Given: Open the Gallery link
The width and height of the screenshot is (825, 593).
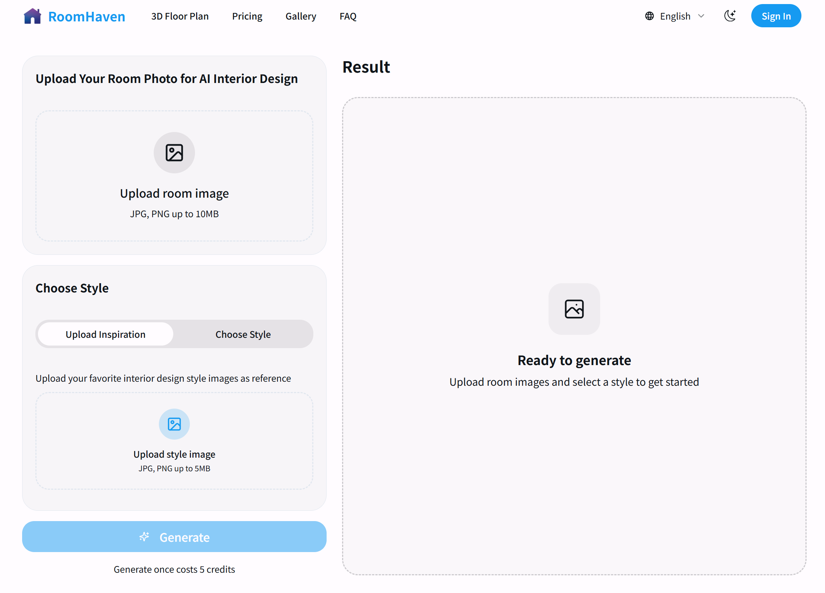Looking at the screenshot, I should coord(301,16).
